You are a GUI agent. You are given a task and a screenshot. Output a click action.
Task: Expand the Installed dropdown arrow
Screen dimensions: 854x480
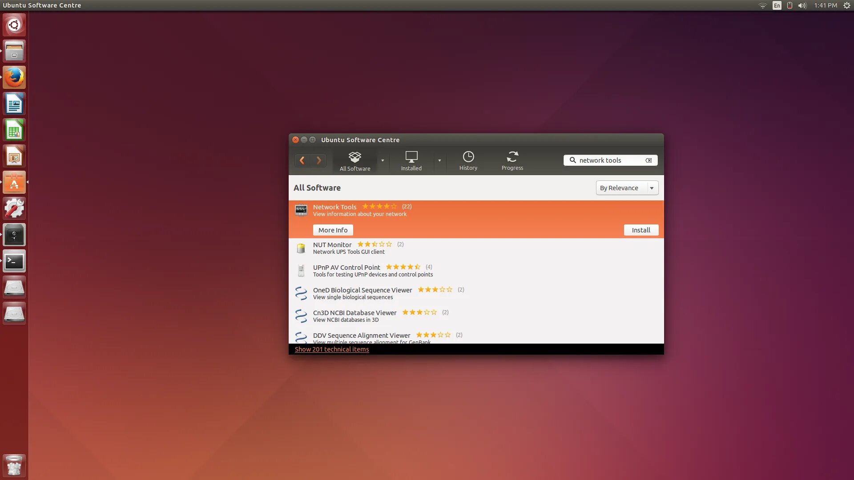click(439, 161)
